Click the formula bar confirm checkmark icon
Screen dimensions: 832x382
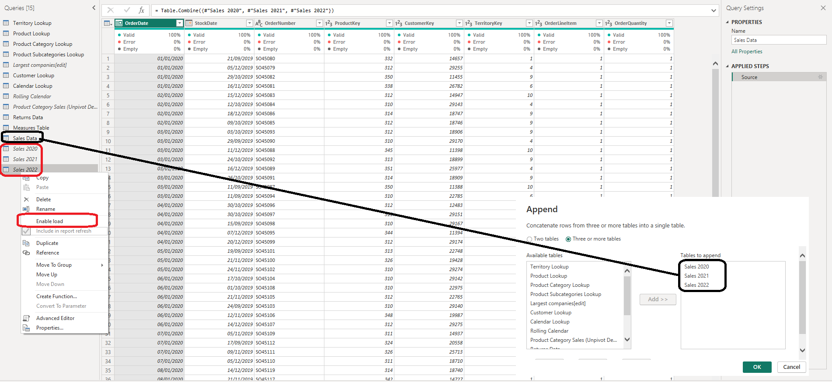pos(127,10)
